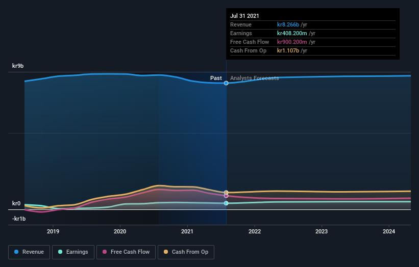Click the Revenue row label in tooltip

pyautogui.click(x=241, y=24)
